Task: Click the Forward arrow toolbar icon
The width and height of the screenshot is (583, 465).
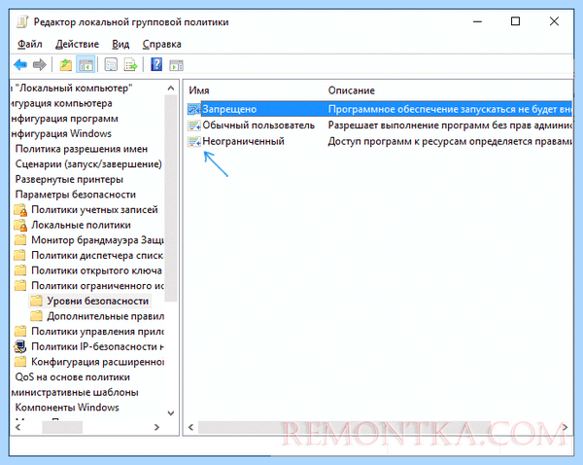Action: pyautogui.click(x=40, y=65)
